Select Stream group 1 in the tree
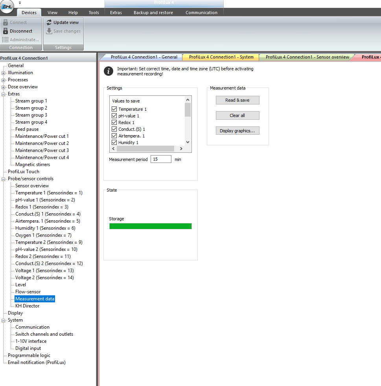 (x=31, y=101)
